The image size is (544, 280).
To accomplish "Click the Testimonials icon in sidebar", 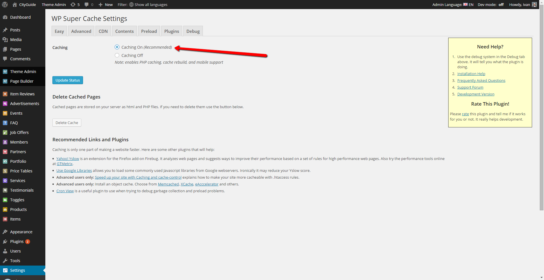I will 5,190.
